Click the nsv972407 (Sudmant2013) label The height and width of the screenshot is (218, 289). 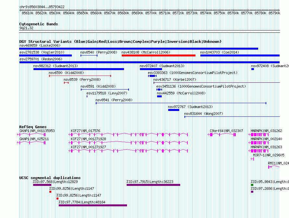point(162,66)
